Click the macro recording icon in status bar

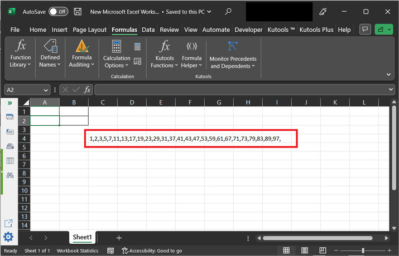click(110, 250)
